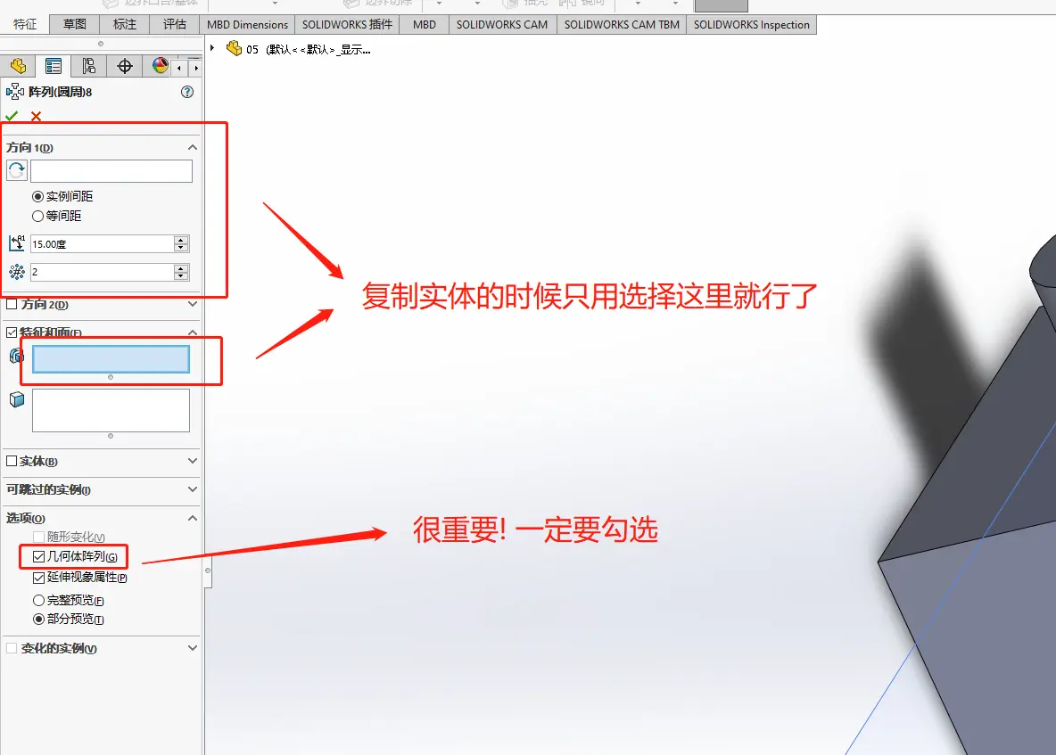Image resolution: width=1056 pixels, height=755 pixels.
Task: Confirm pattern with green check mark
Action: [x=12, y=116]
